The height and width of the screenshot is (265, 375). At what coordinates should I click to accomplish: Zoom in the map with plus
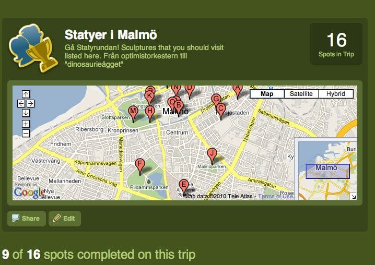[26, 124]
